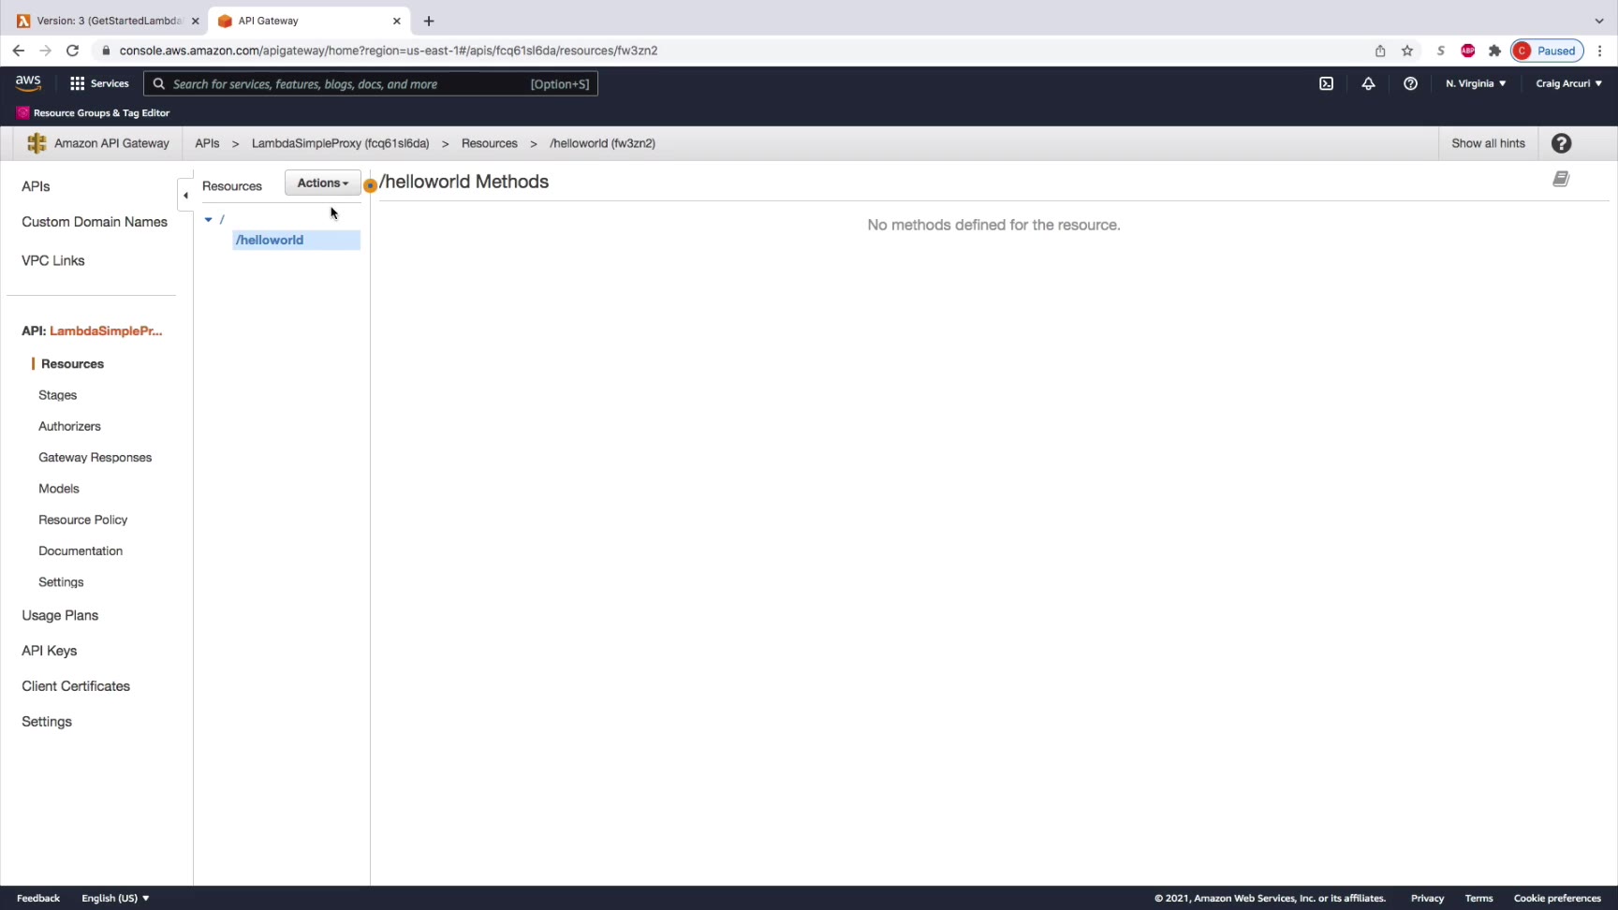Collapse the left navigation panel arrow

pos(185,196)
